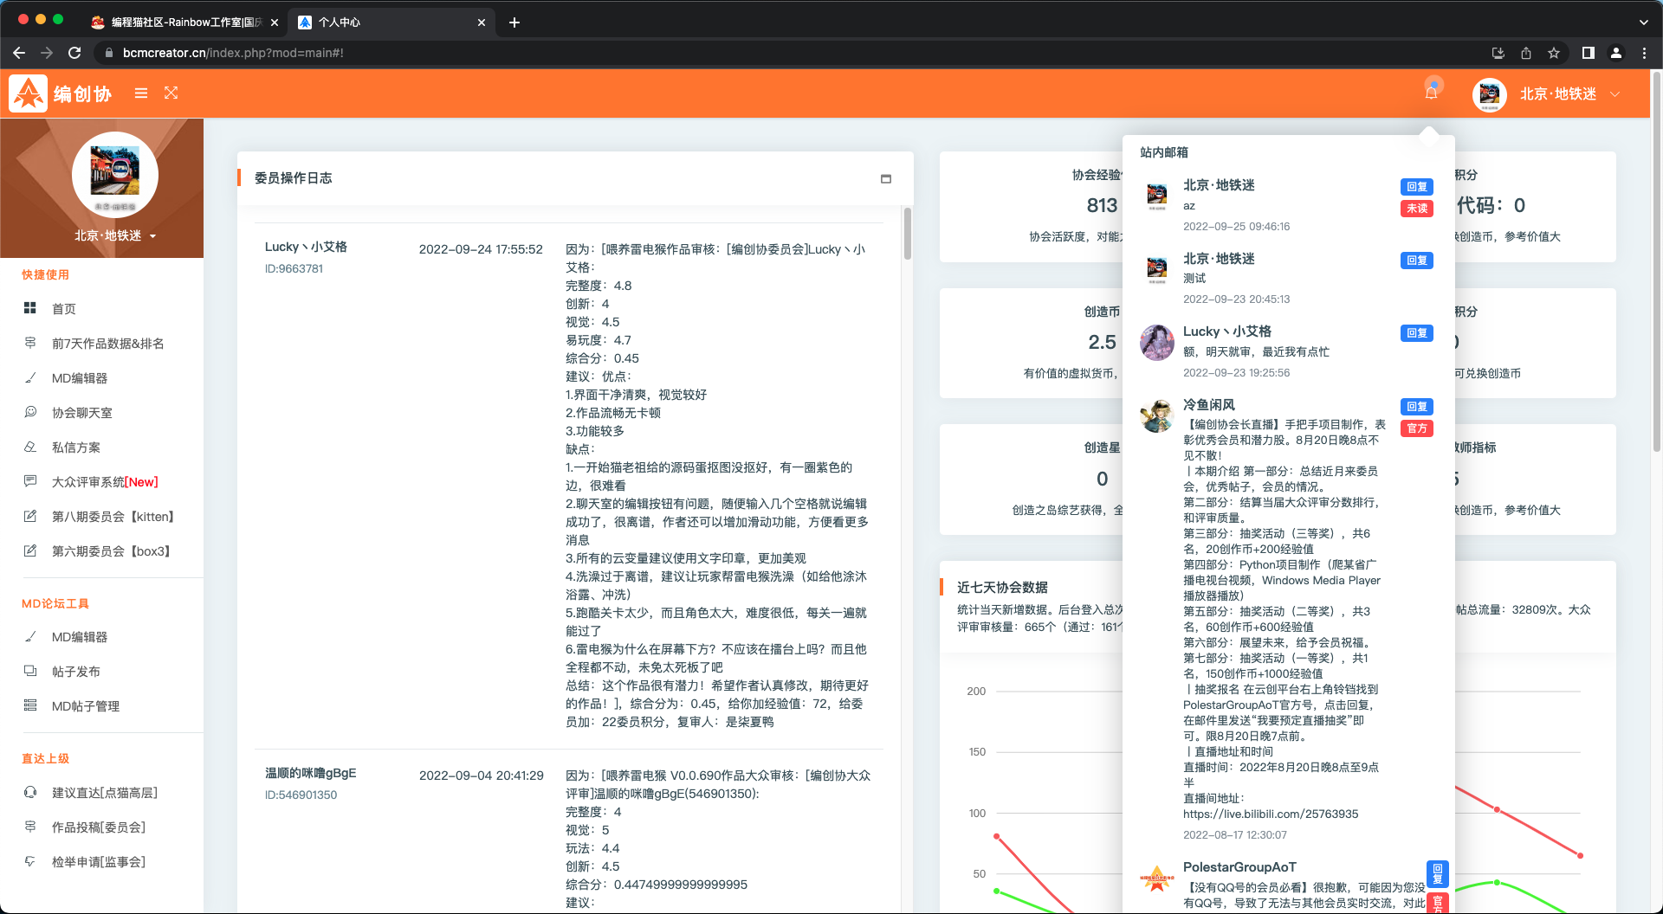The height and width of the screenshot is (914, 1663).
Task: Open the first MD编辑器 under 快捷使用
Action: click(80, 378)
